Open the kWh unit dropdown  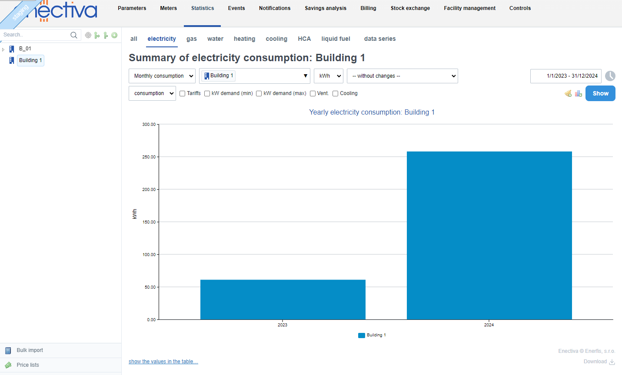(x=329, y=76)
